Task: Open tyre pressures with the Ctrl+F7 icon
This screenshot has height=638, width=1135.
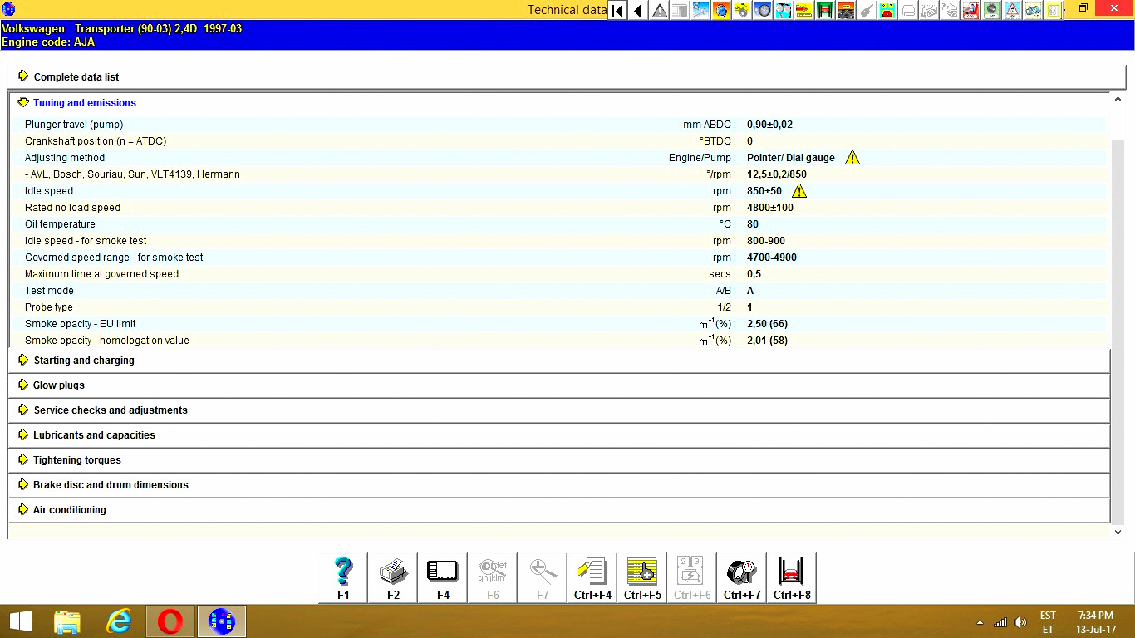Action: 742,577
